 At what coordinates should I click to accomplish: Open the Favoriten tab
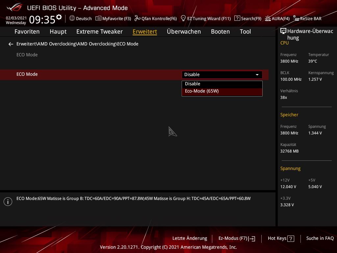click(27, 32)
